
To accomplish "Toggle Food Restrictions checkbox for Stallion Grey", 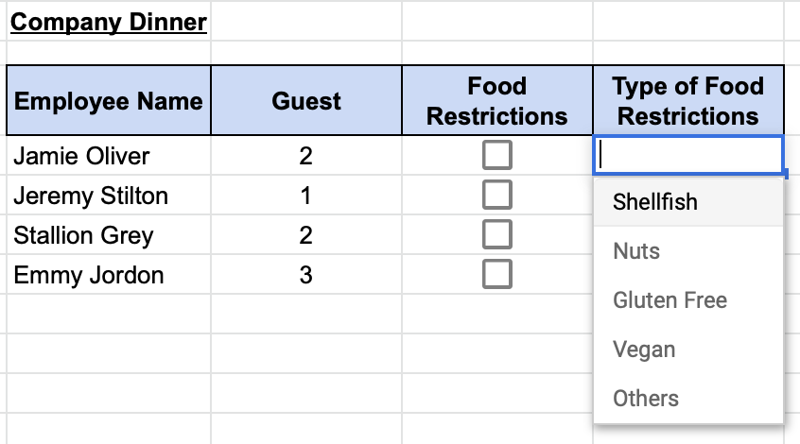I will click(x=496, y=234).
